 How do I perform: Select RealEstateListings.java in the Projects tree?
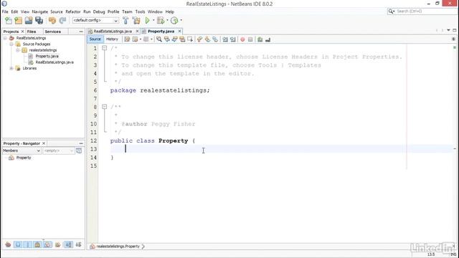55,62
